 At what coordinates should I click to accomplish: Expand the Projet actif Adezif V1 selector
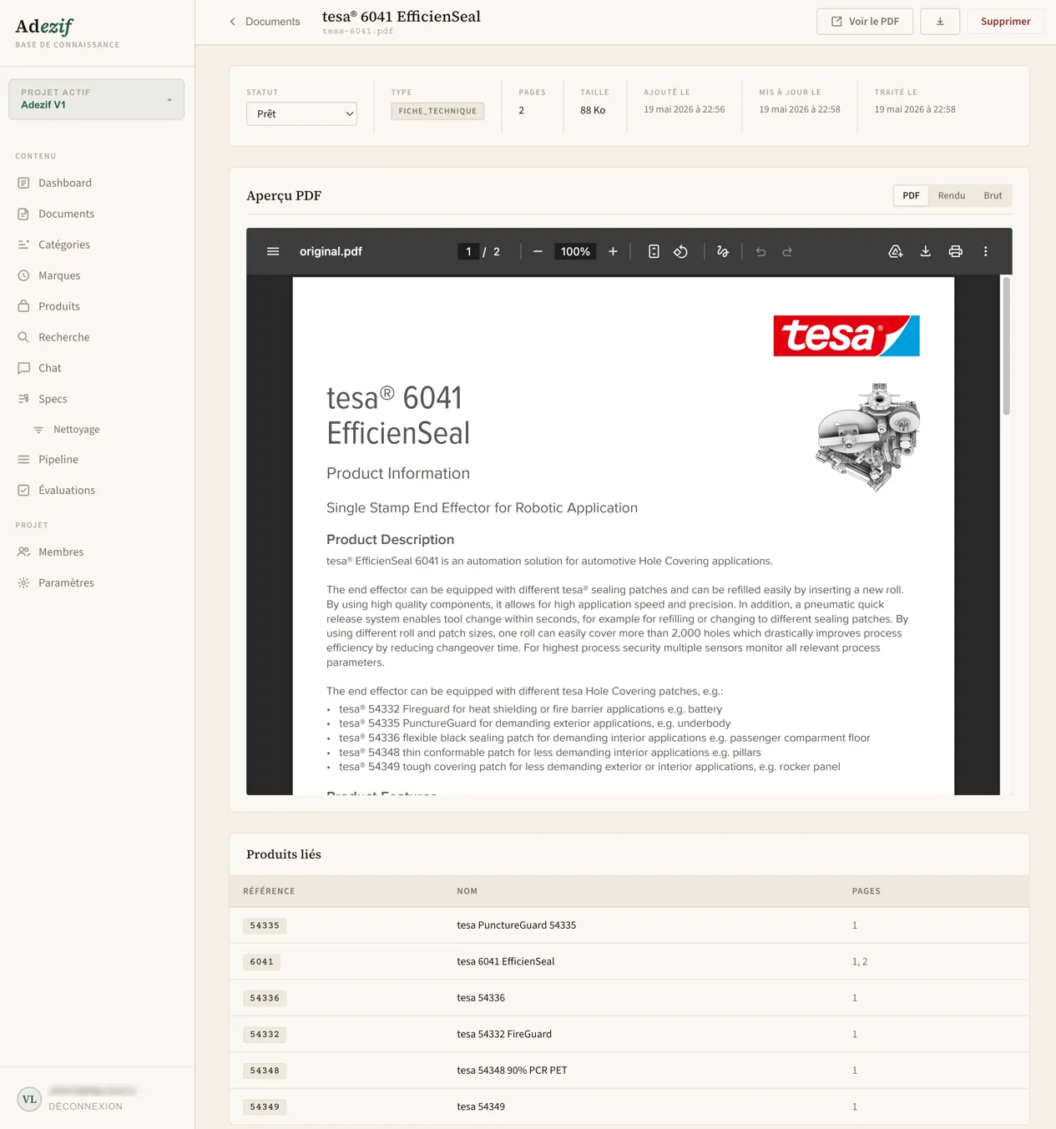(x=97, y=99)
